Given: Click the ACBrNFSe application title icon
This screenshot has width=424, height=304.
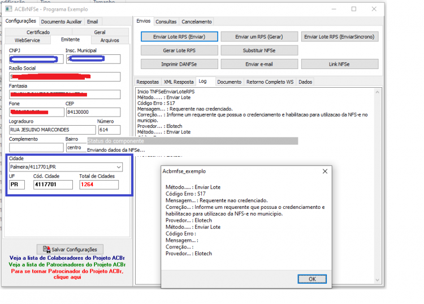Looking at the screenshot, I should point(8,9).
